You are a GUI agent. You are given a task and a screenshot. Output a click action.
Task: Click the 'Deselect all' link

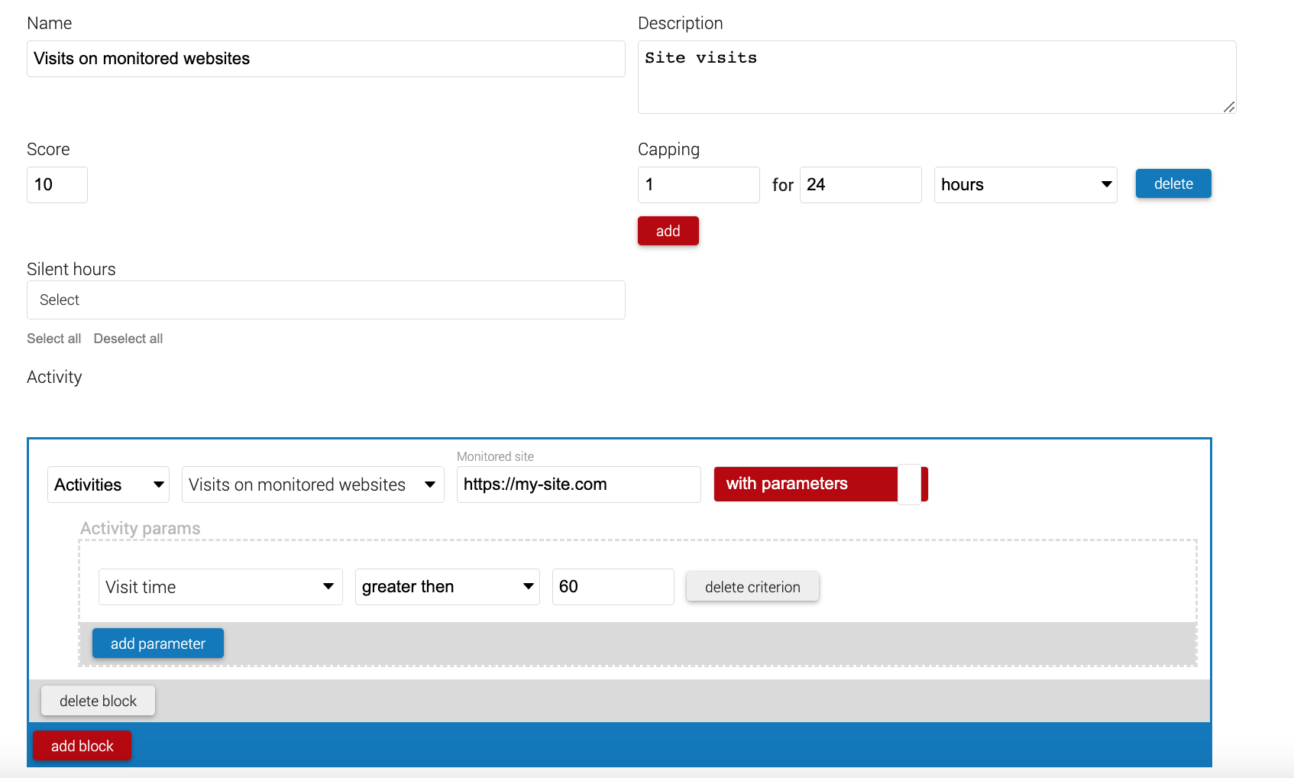point(128,339)
